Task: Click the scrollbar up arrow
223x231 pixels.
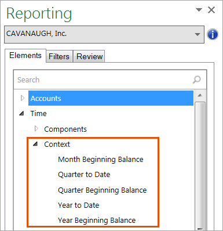Action: (x=200, y=95)
